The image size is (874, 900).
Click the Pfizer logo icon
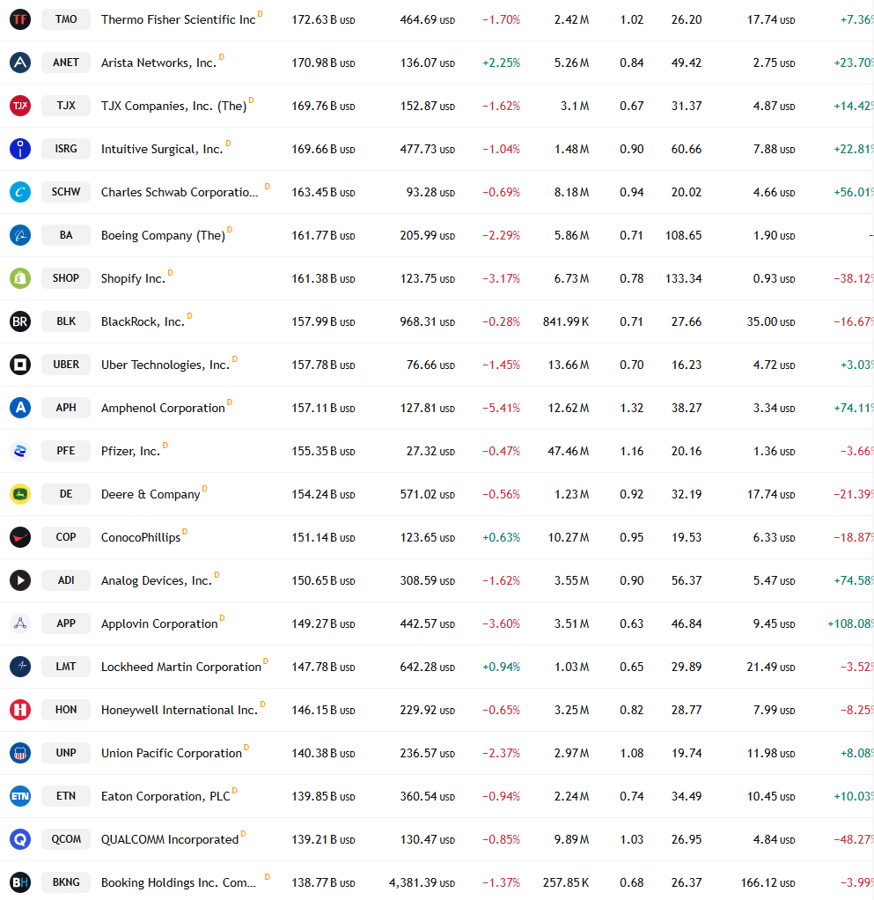coord(20,451)
